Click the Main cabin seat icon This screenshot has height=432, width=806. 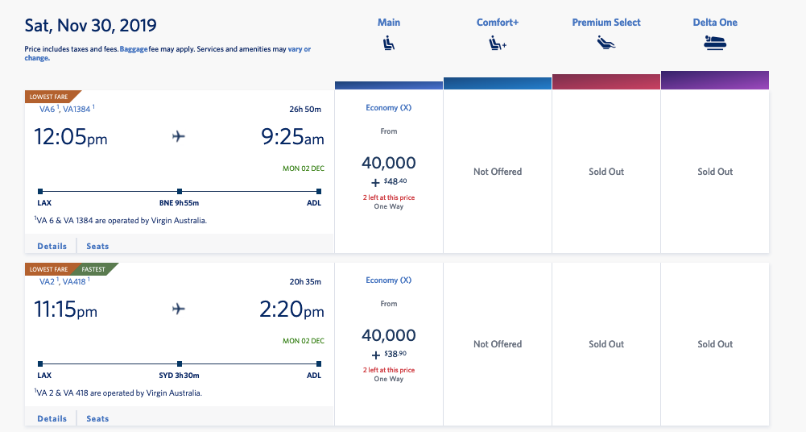[x=389, y=44]
